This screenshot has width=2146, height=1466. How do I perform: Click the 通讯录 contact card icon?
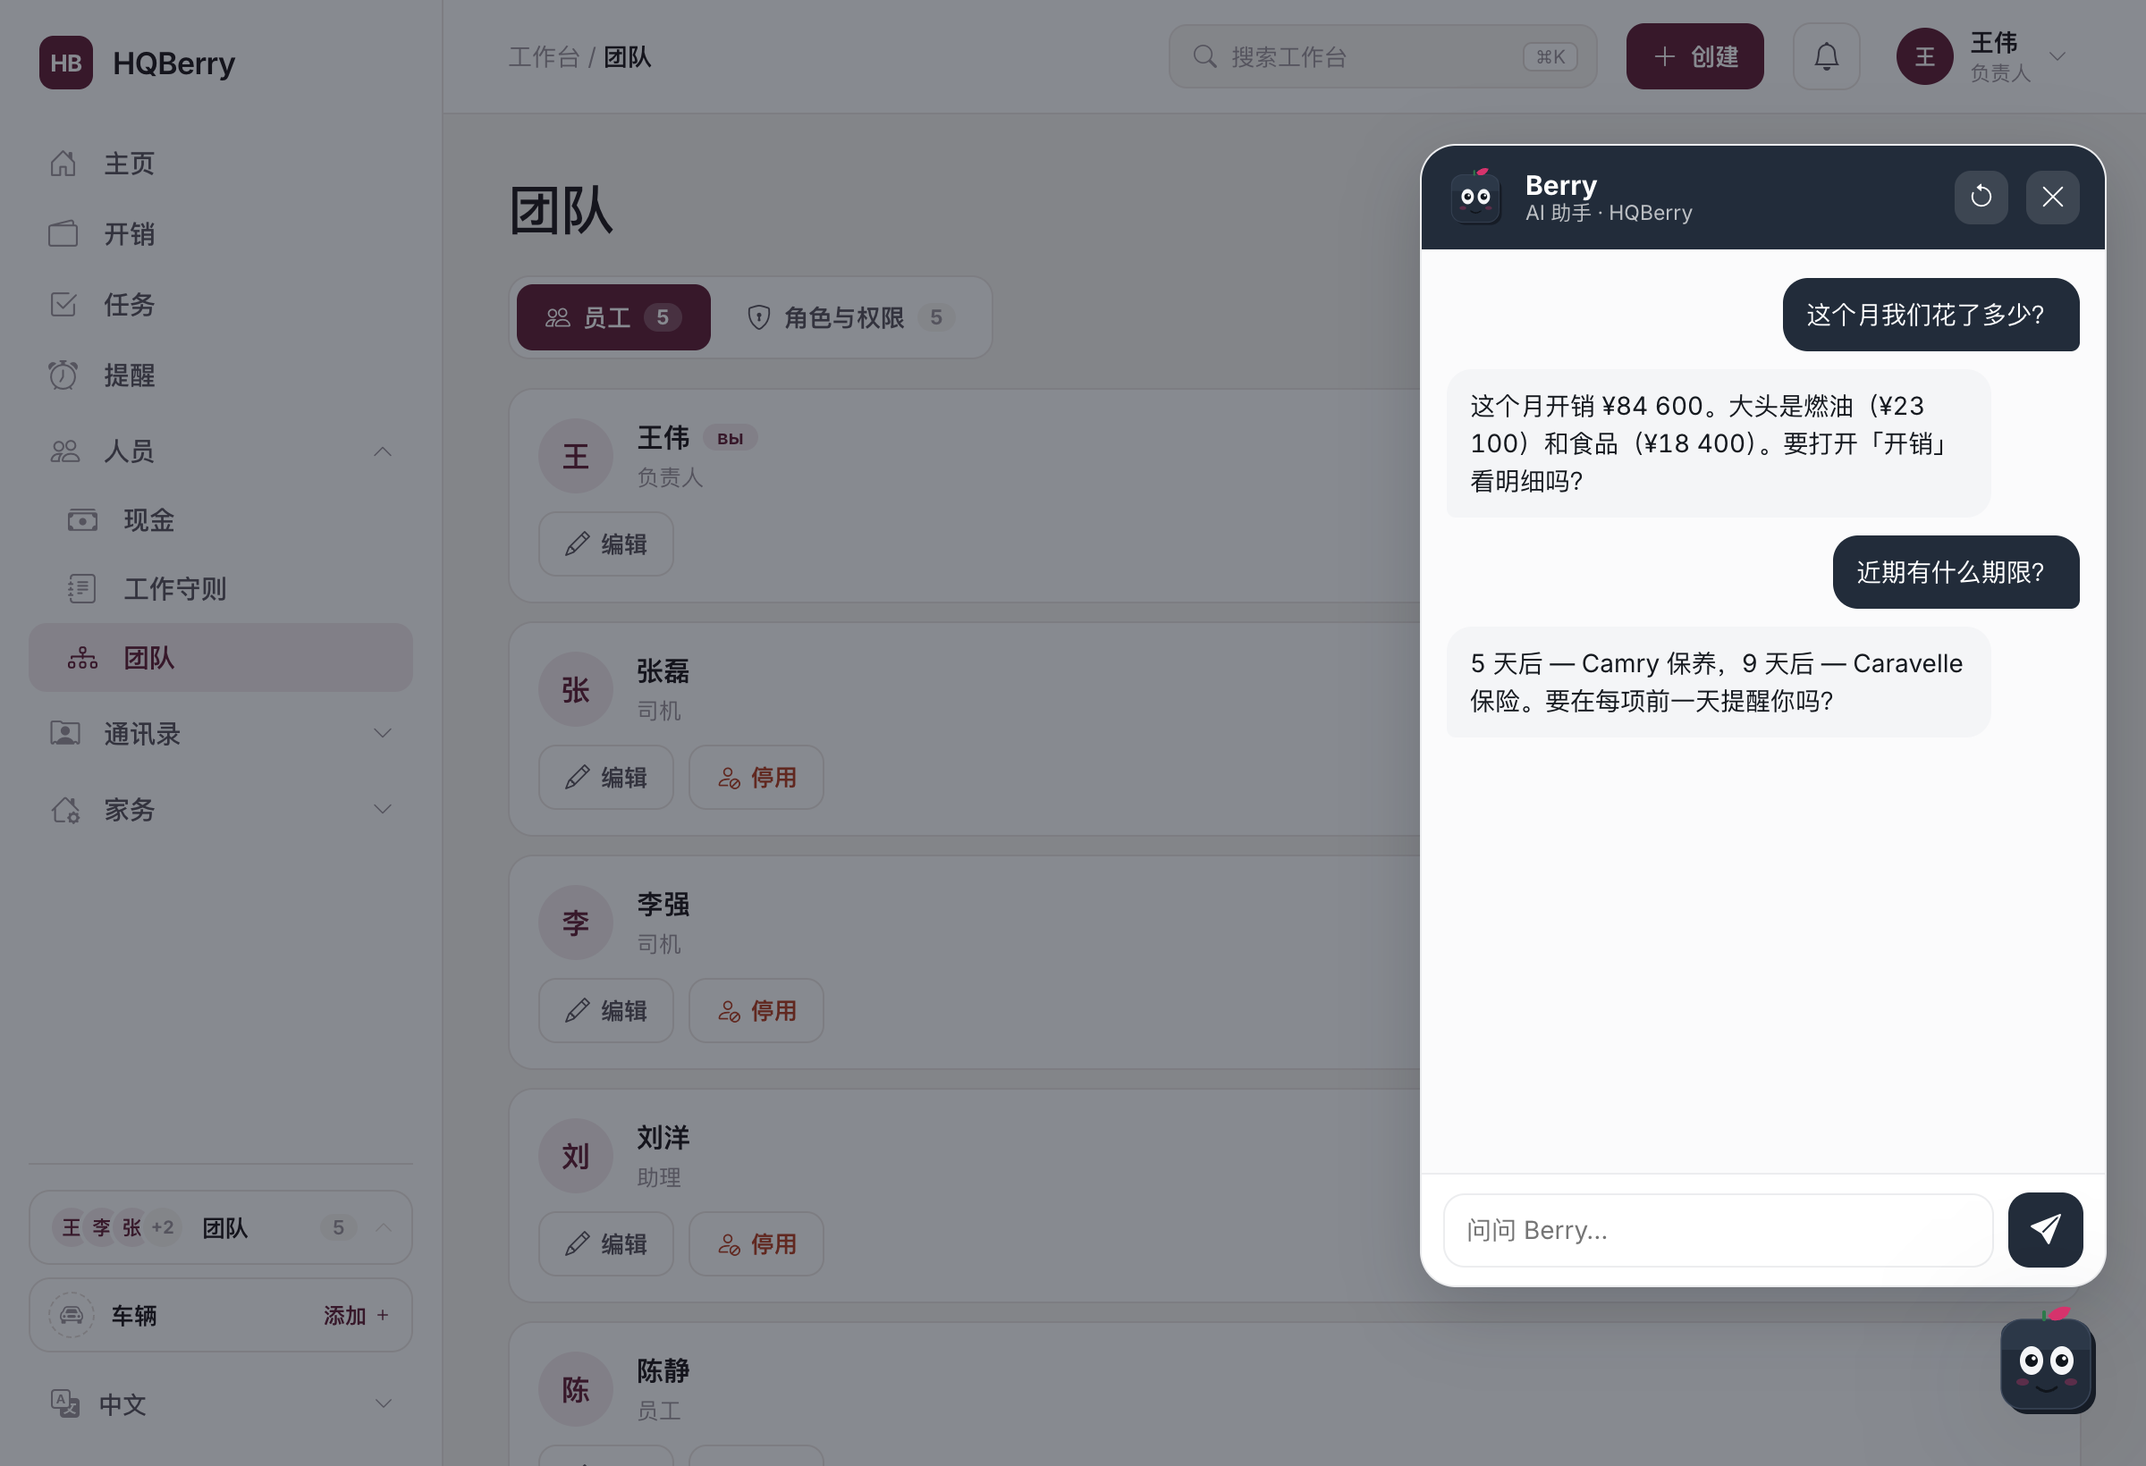pos(64,733)
